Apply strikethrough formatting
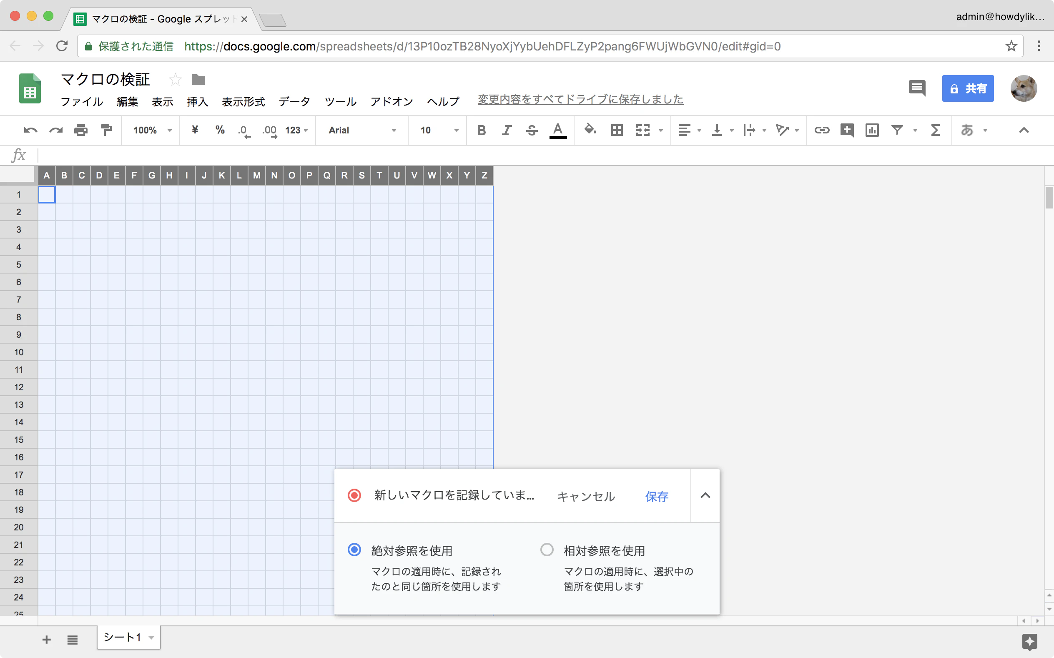The image size is (1054, 658). 532,130
